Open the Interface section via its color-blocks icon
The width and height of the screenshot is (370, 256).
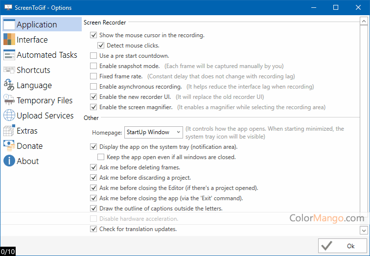(x=9, y=39)
